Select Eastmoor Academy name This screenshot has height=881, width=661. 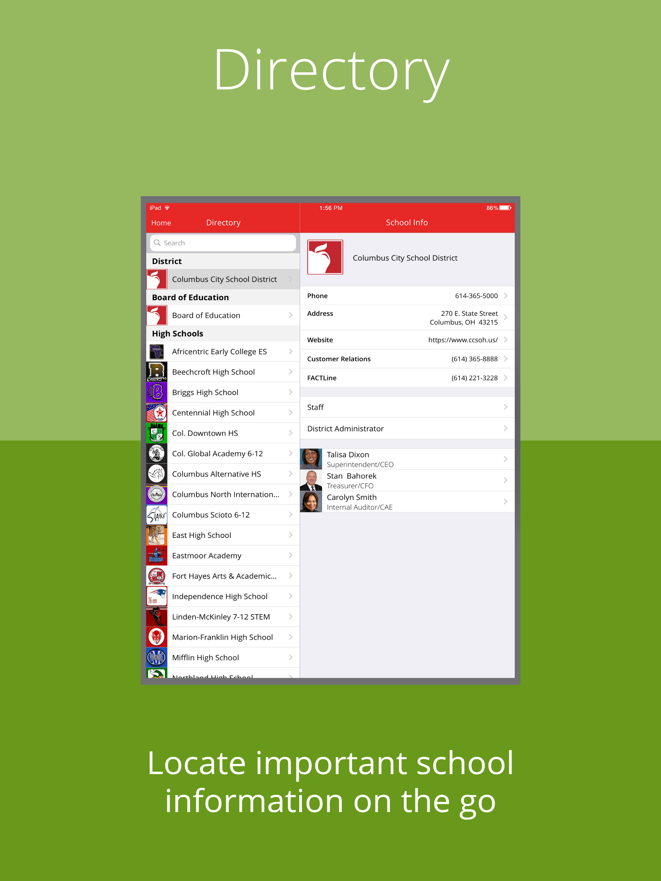tap(207, 556)
